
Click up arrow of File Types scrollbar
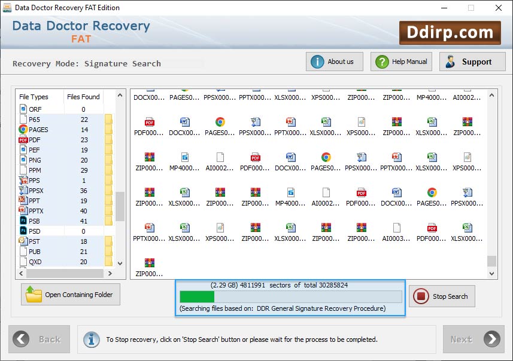pos(120,96)
